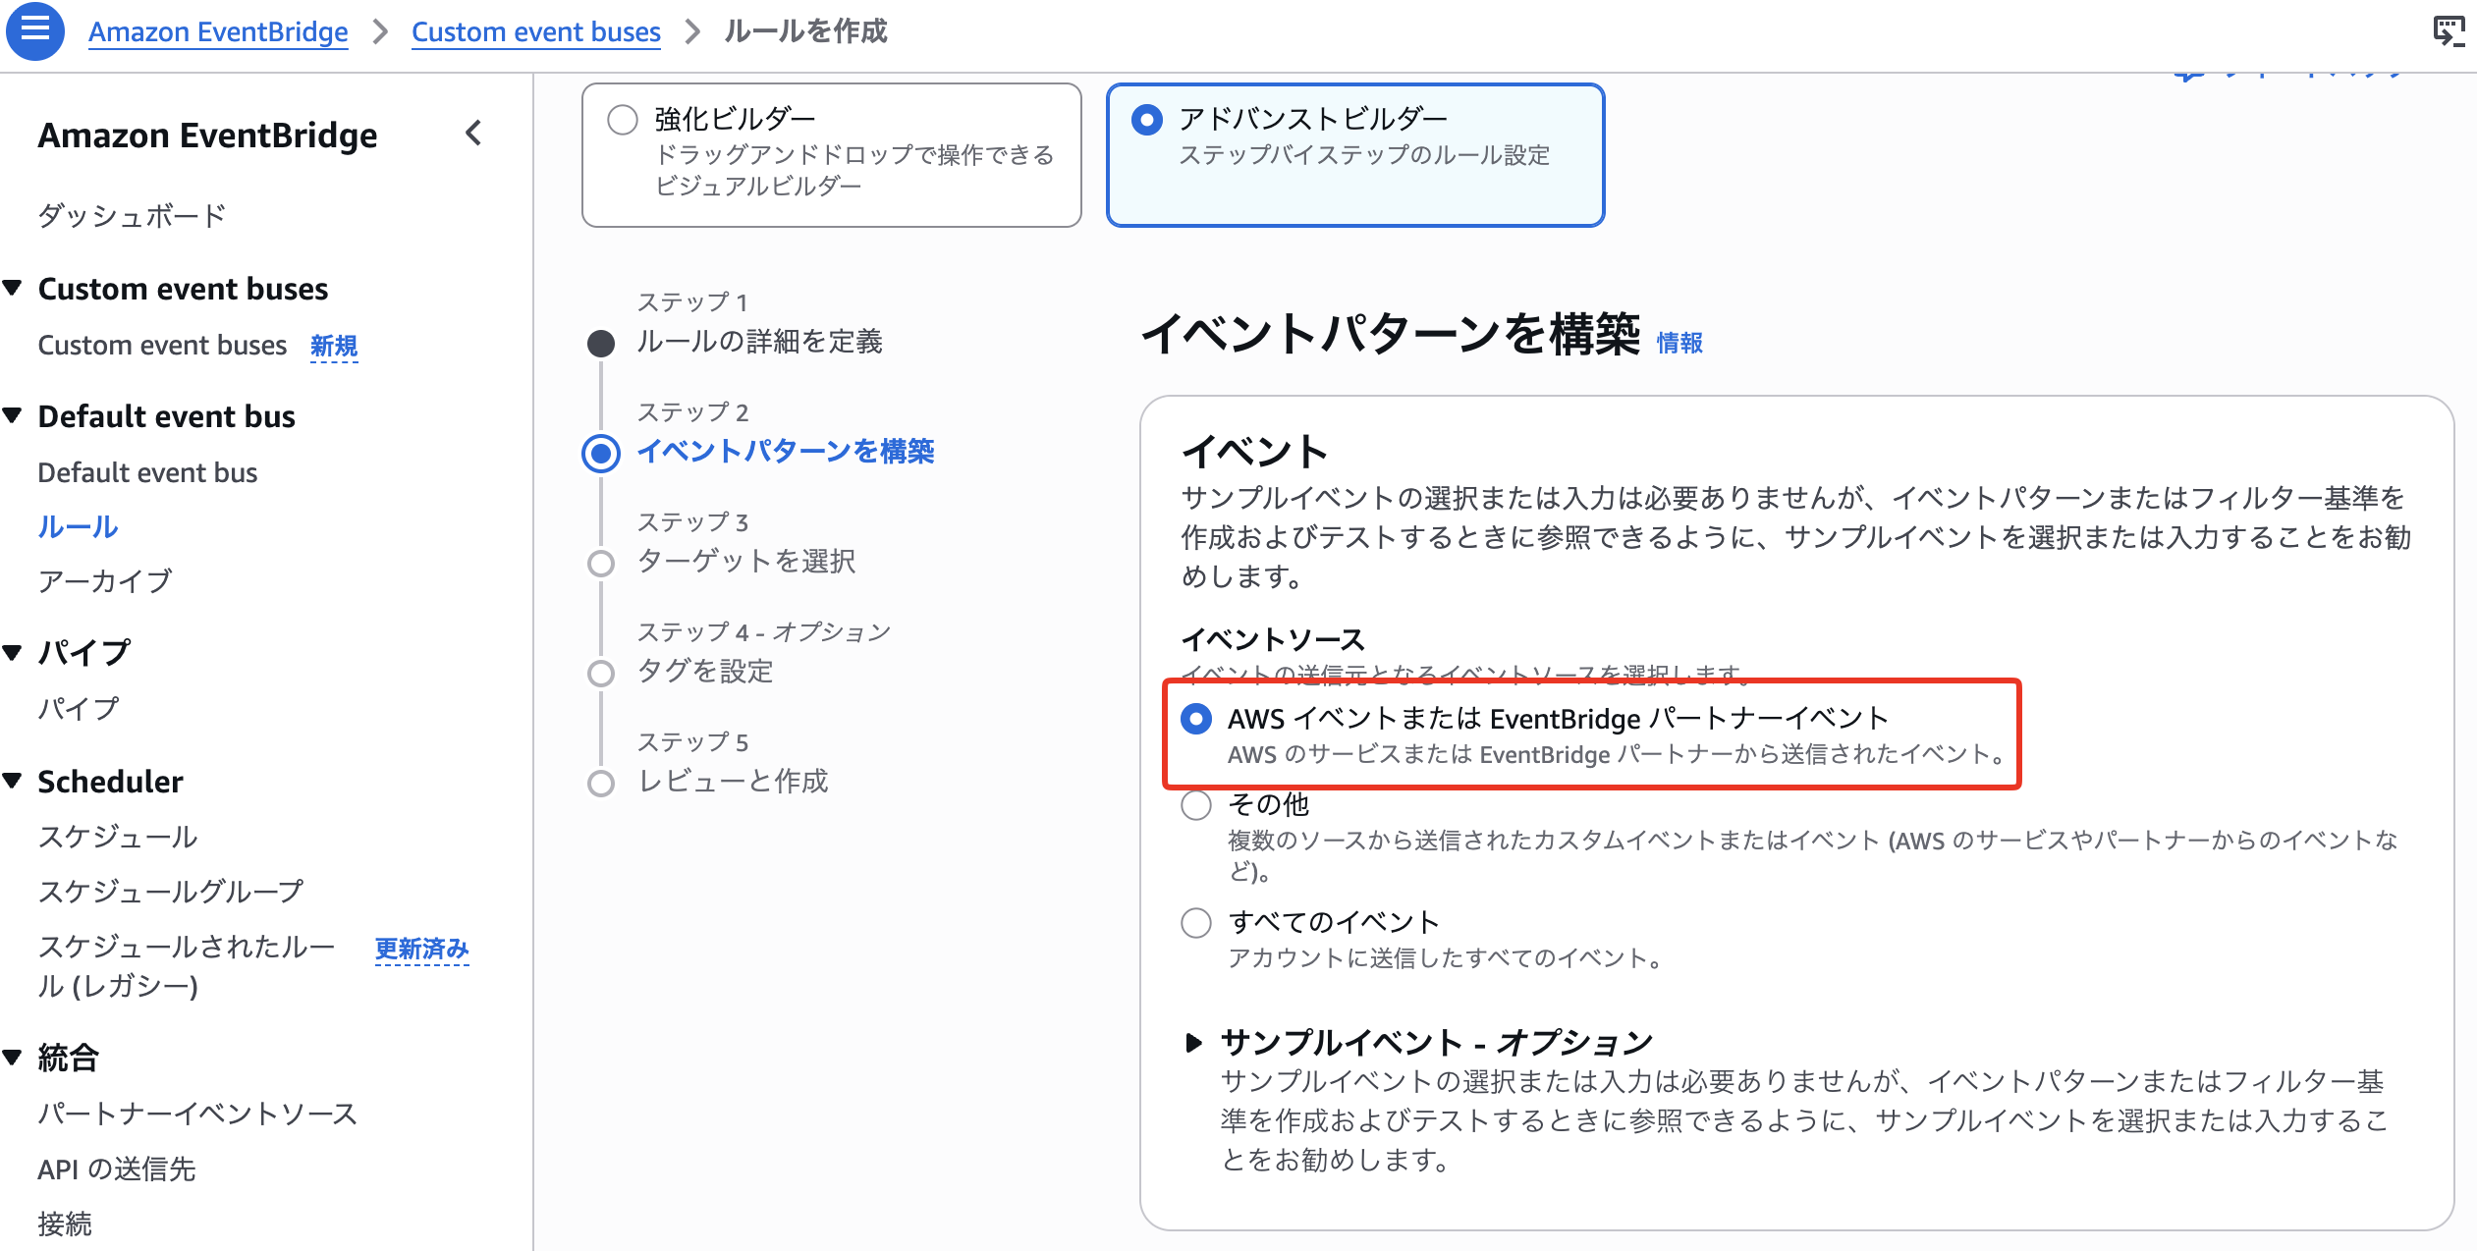Open the hamburger navigation menu
Screen dimensions: 2477x1251
coord(35,30)
